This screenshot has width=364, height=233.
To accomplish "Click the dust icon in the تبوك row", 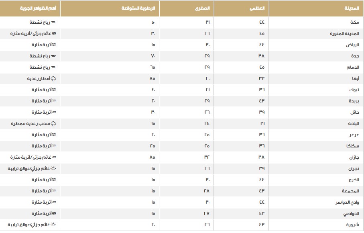I will click(x=54, y=90).
